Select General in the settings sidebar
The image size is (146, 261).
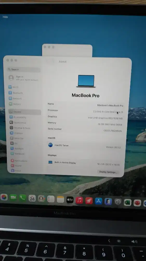(24, 112)
